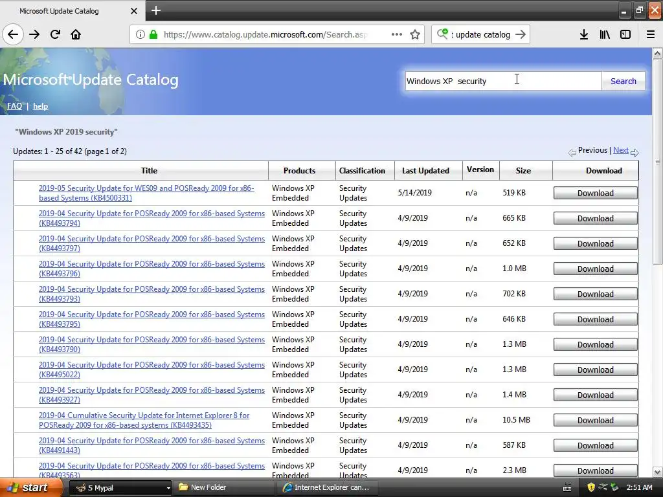Close the Microsoft Update Catalog tab
Image resolution: width=663 pixels, height=497 pixels.
(x=133, y=11)
